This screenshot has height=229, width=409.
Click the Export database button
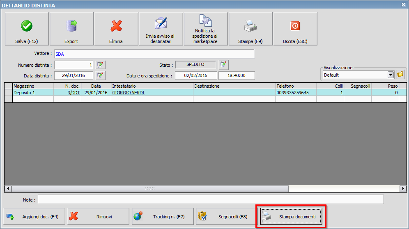pyautogui.click(x=71, y=29)
